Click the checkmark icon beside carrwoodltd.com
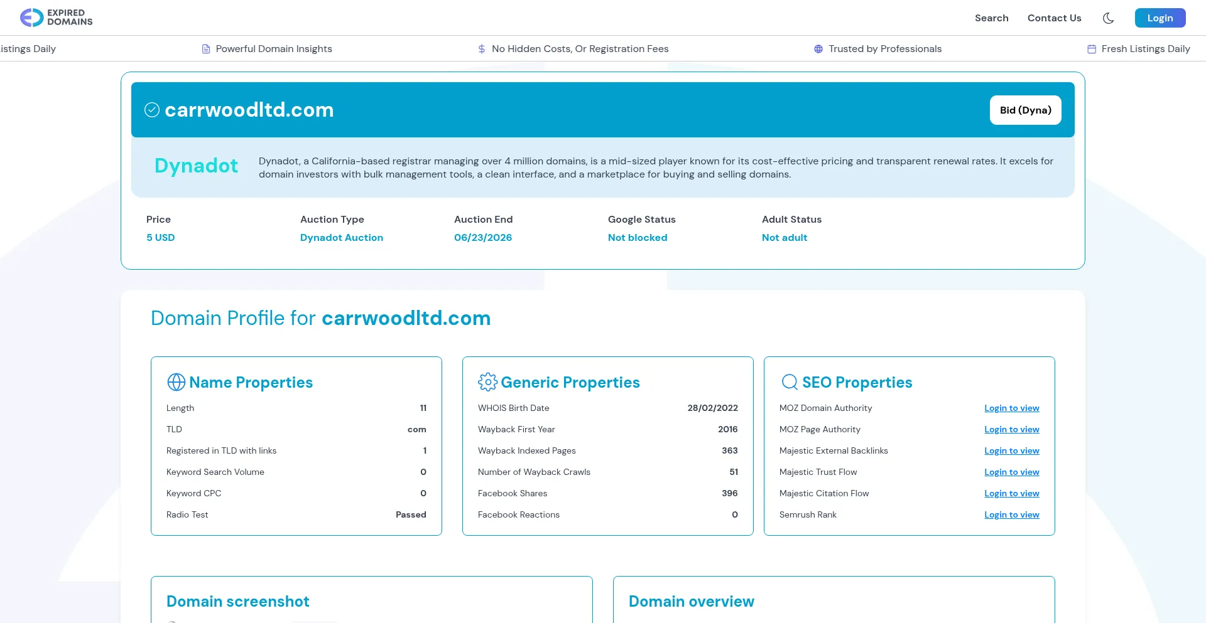The height and width of the screenshot is (623, 1206). [152, 110]
